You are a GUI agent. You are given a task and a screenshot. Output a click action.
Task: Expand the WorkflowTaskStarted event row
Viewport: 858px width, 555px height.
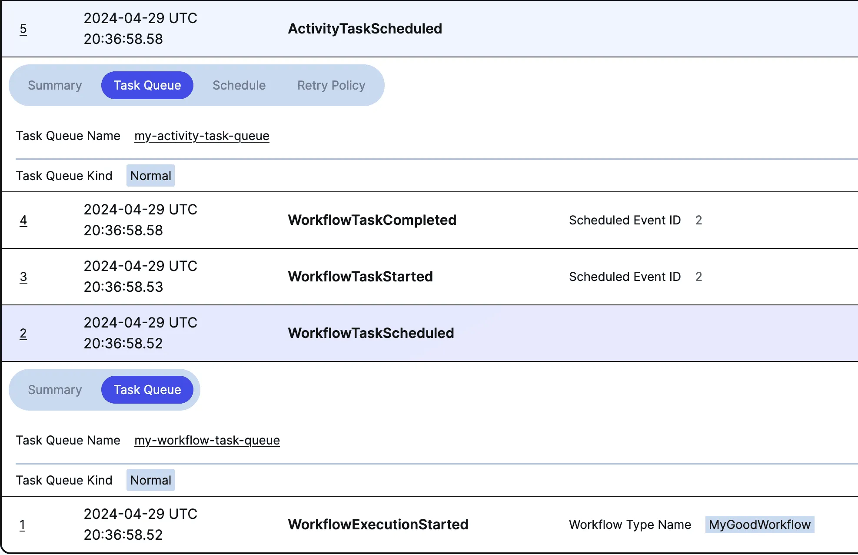(x=360, y=277)
